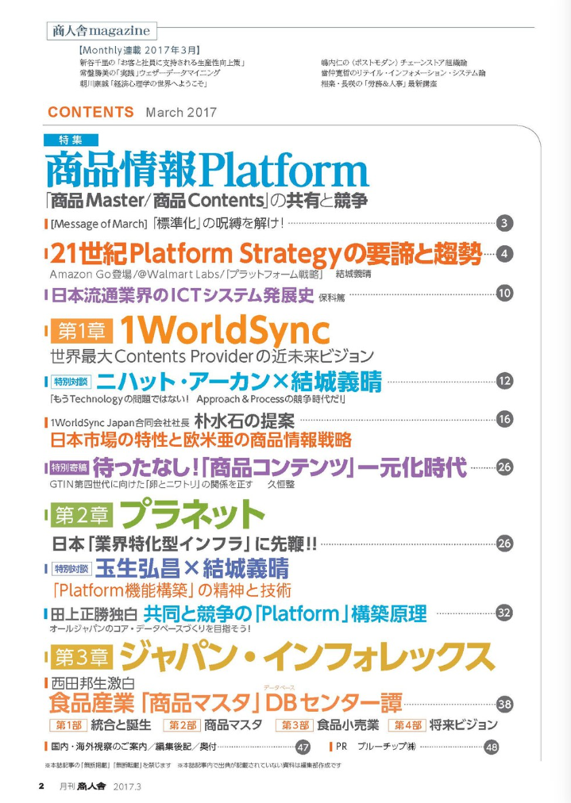Image resolution: width=571 pixels, height=803 pixels.
Task: Click page number 38 circle
Action: 504,704
